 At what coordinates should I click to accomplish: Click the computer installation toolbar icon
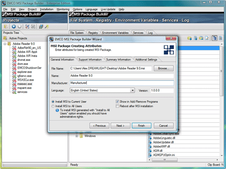pyautogui.click(x=41, y=27)
